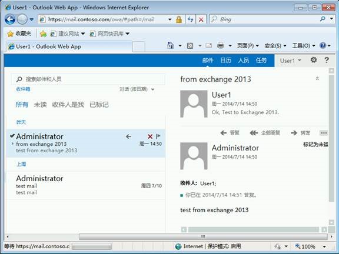
Task: Click the Internet zone globe icon
Action: click(x=178, y=246)
